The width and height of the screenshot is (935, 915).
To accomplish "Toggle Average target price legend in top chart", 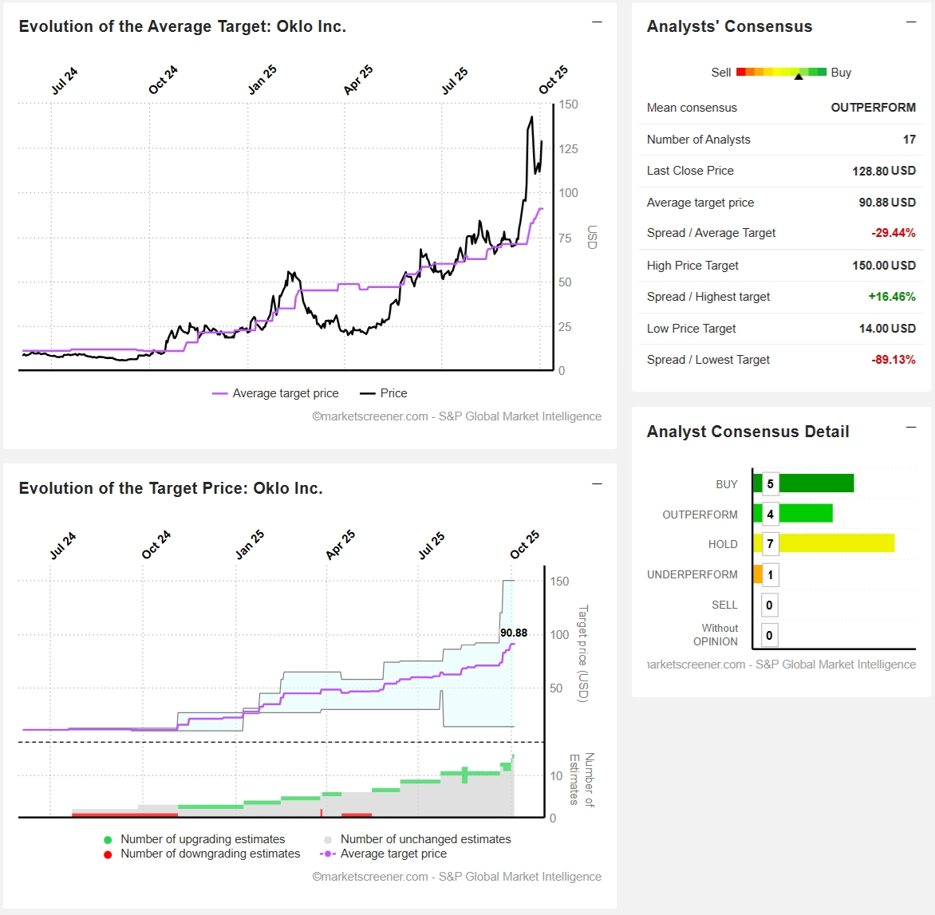I will click(276, 393).
